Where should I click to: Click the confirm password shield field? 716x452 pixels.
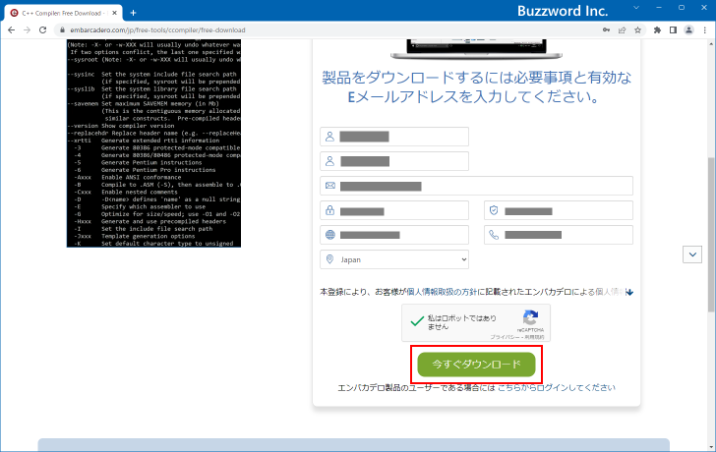click(x=559, y=210)
